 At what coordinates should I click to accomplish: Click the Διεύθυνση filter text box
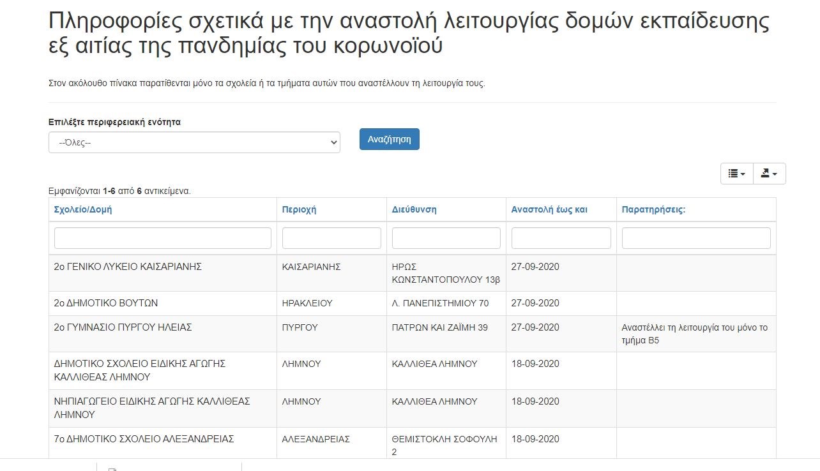coord(446,238)
